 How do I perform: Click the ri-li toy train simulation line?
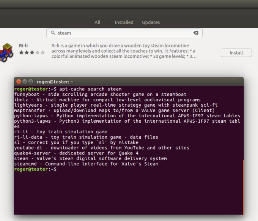61,132
